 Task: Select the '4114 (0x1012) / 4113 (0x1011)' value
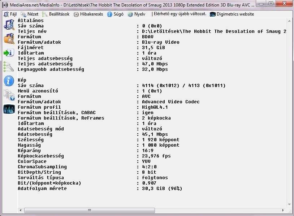tap(184, 86)
